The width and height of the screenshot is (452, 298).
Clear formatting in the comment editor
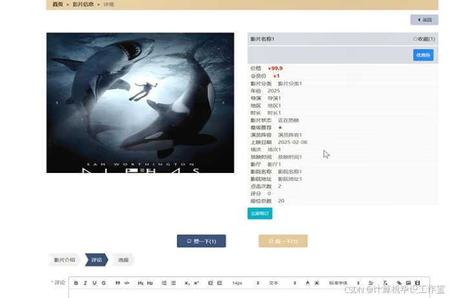[385, 283]
